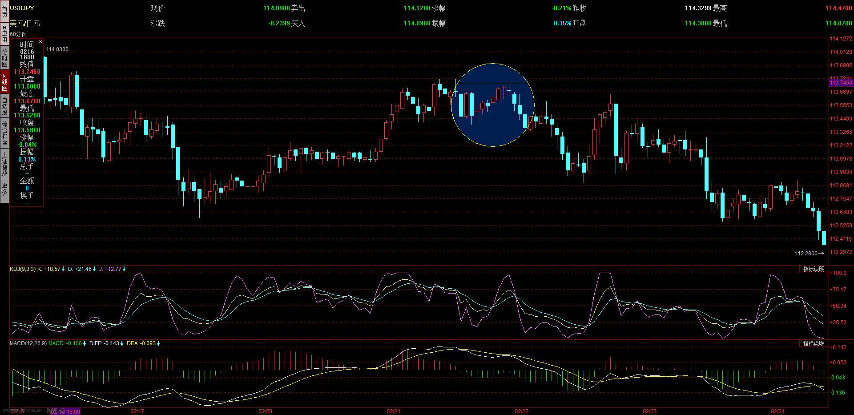Viewport: 854px width, 415px height.
Task: Click the 振幅 value 0.35% in header
Action: coord(562,23)
